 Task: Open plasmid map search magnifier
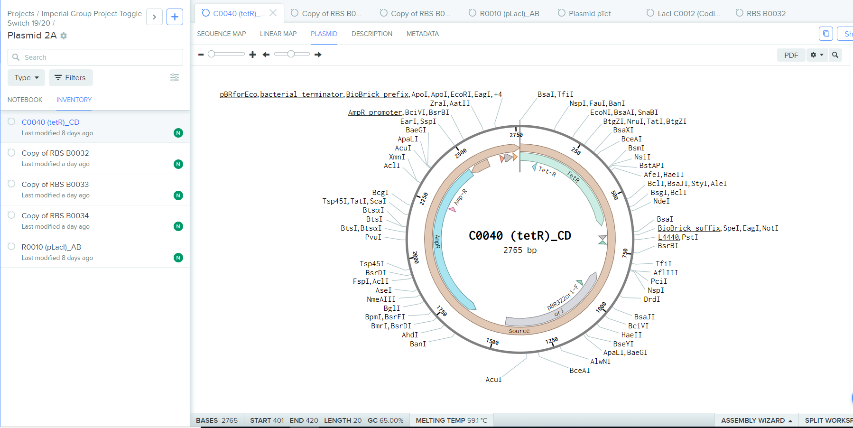point(835,55)
